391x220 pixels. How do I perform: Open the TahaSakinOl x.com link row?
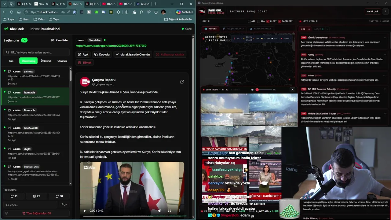[35, 134]
